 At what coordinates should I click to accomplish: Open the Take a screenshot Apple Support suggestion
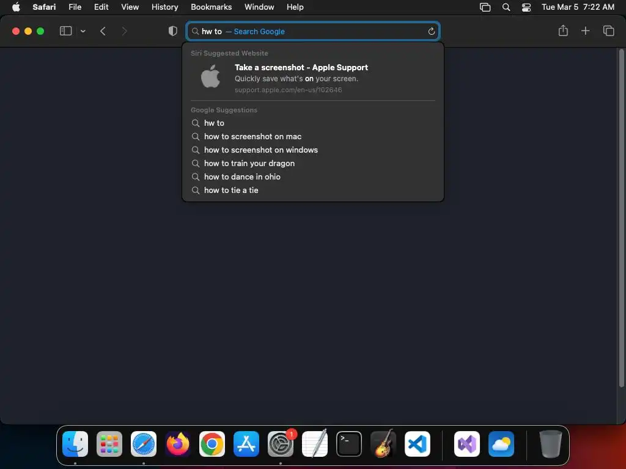point(313,78)
